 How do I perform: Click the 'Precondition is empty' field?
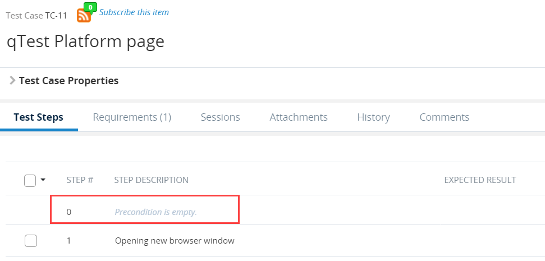click(156, 212)
